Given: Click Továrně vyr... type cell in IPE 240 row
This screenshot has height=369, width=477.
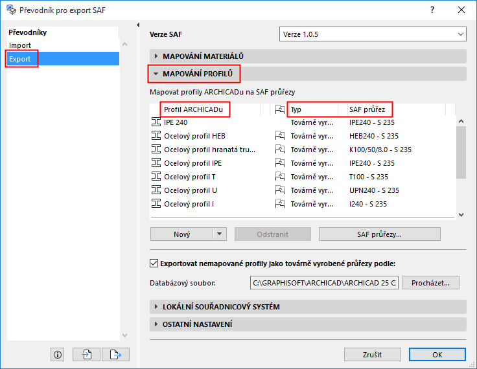Looking at the screenshot, I should coord(312,122).
